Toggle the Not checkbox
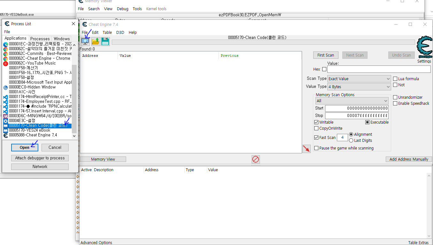Image resolution: width=433 pixels, height=245 pixels. (x=395, y=85)
